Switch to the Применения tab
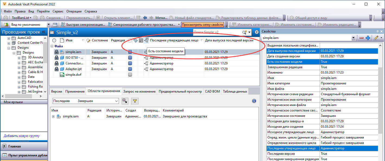 pos(75,91)
